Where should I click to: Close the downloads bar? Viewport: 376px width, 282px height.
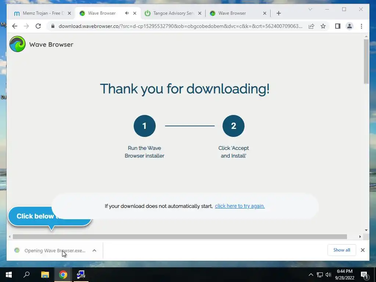click(362, 250)
